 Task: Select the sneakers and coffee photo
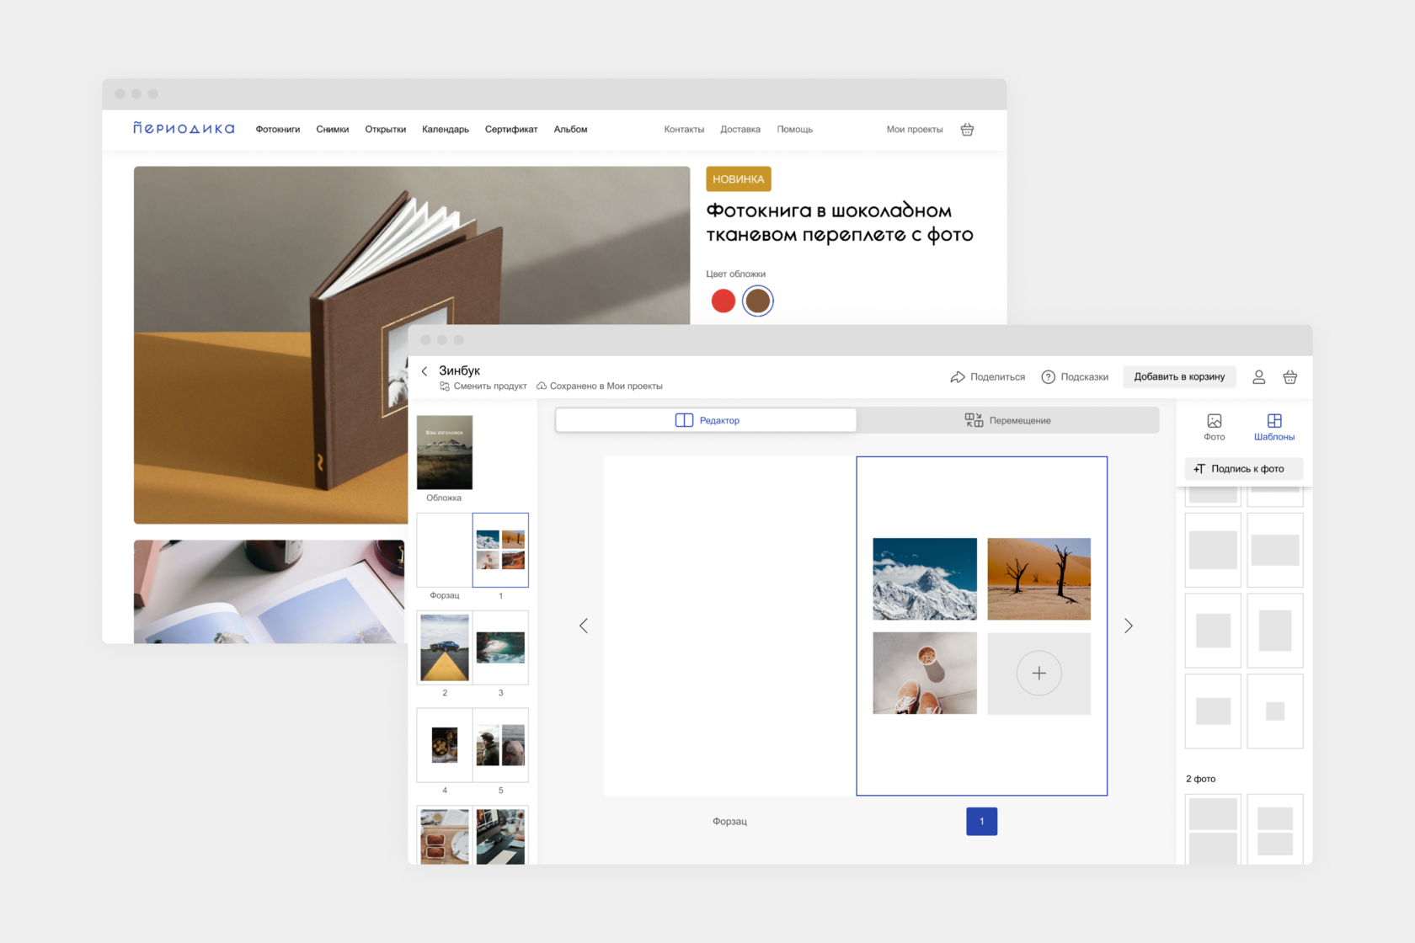point(925,674)
